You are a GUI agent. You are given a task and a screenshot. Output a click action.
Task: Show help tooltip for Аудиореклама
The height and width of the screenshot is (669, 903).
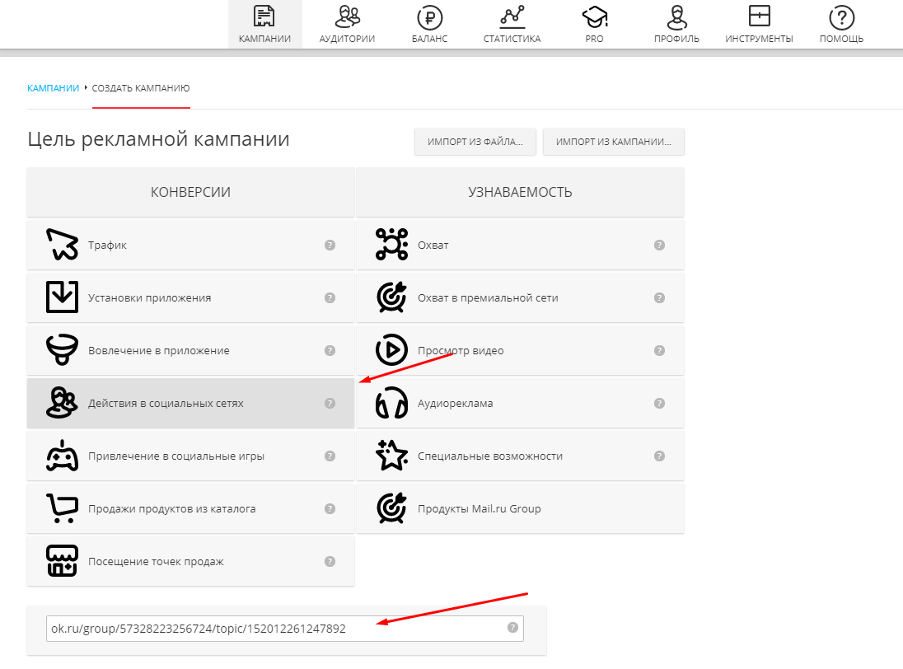(x=659, y=403)
